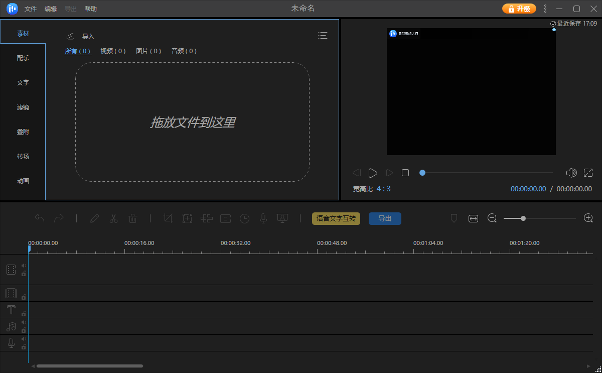This screenshot has width=602, height=373.
Task: Toggle fullscreen preview icon
Action: (x=588, y=173)
